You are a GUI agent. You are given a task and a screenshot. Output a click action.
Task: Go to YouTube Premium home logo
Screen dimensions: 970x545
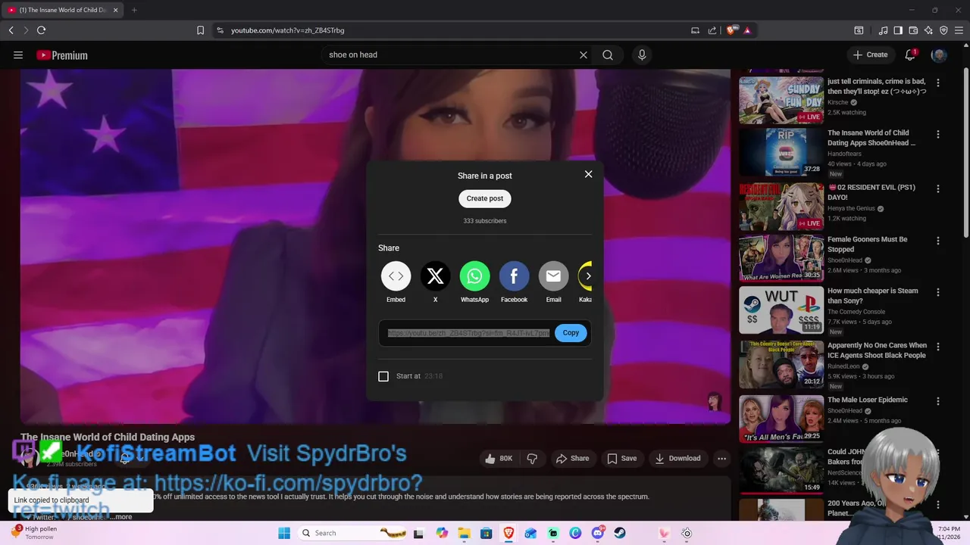[x=62, y=55]
